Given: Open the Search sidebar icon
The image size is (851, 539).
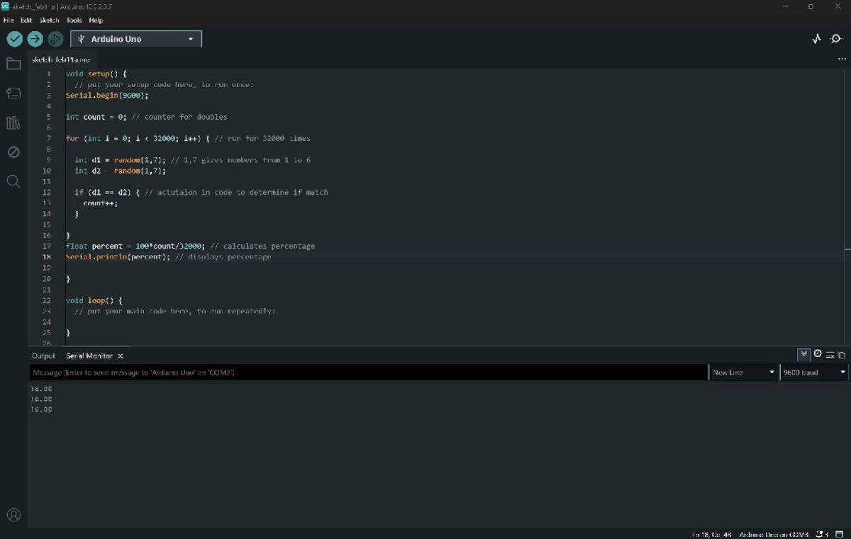Looking at the screenshot, I should click(x=13, y=181).
